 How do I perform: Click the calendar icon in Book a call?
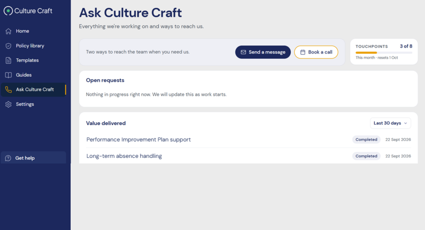point(303,52)
